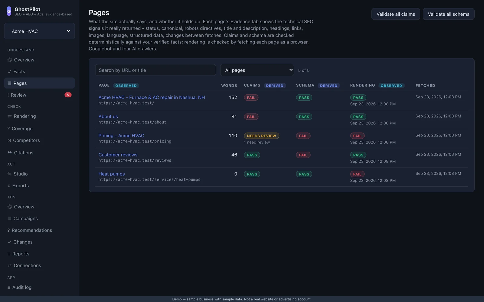Viewport: 484px width, 302px height.
Task: Click the heat-pumps URL text
Action: (149, 180)
